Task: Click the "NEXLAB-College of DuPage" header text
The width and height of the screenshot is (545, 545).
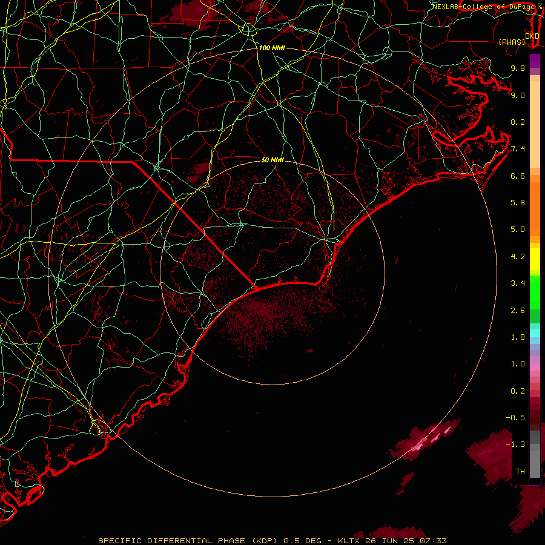Action: pos(483,7)
